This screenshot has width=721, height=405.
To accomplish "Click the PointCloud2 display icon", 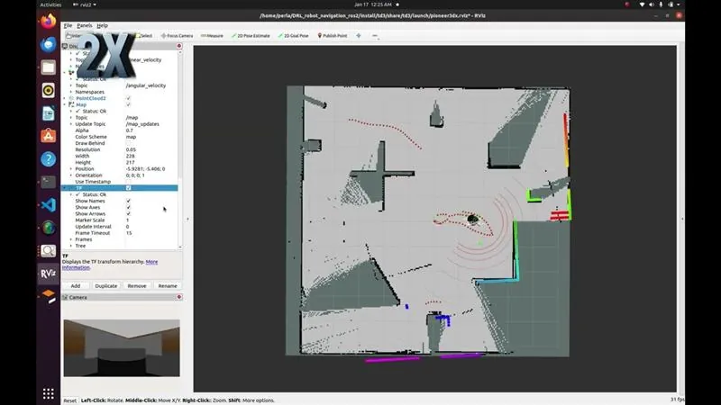I will click(71, 98).
